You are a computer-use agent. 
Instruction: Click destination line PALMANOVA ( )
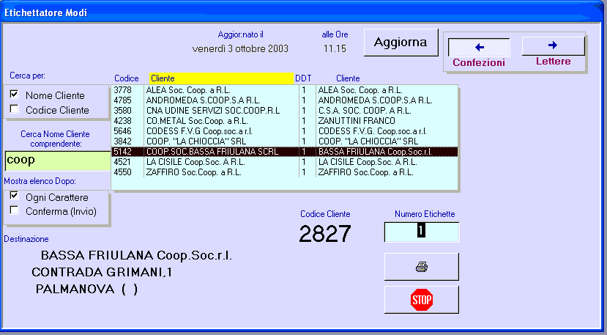coord(86,290)
